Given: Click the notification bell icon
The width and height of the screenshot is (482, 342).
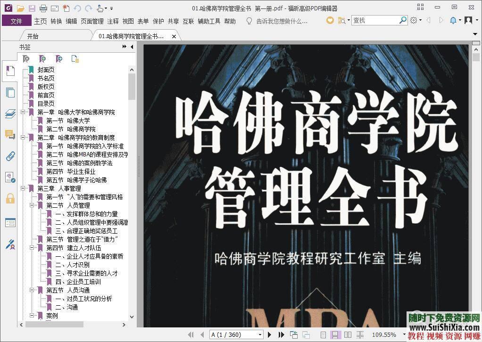Looking at the screenshot, I should point(453,20).
